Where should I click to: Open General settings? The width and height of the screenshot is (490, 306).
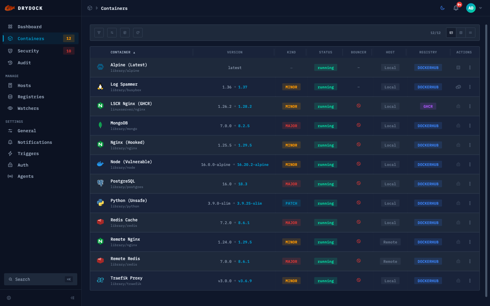[x=41, y=131]
